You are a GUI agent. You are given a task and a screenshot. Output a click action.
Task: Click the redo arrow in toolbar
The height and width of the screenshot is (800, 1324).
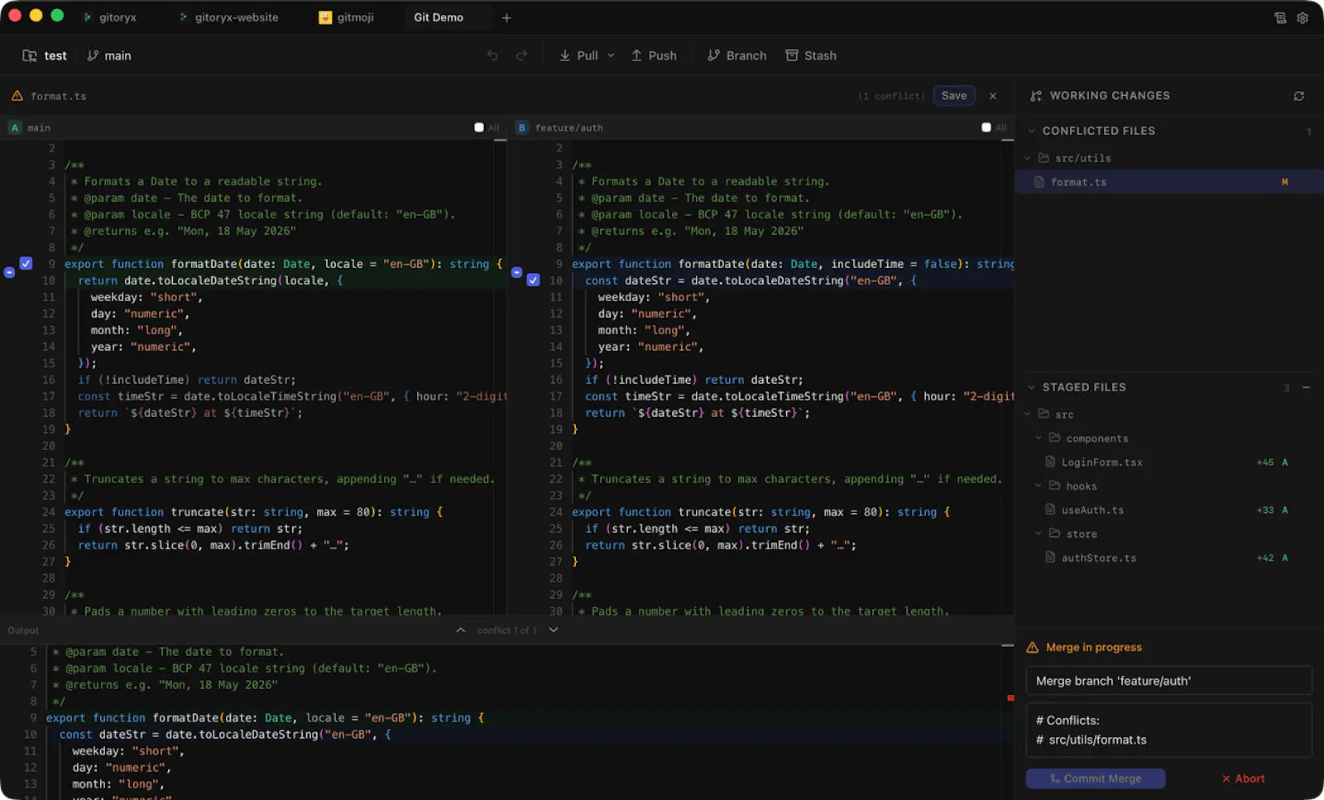tap(521, 55)
